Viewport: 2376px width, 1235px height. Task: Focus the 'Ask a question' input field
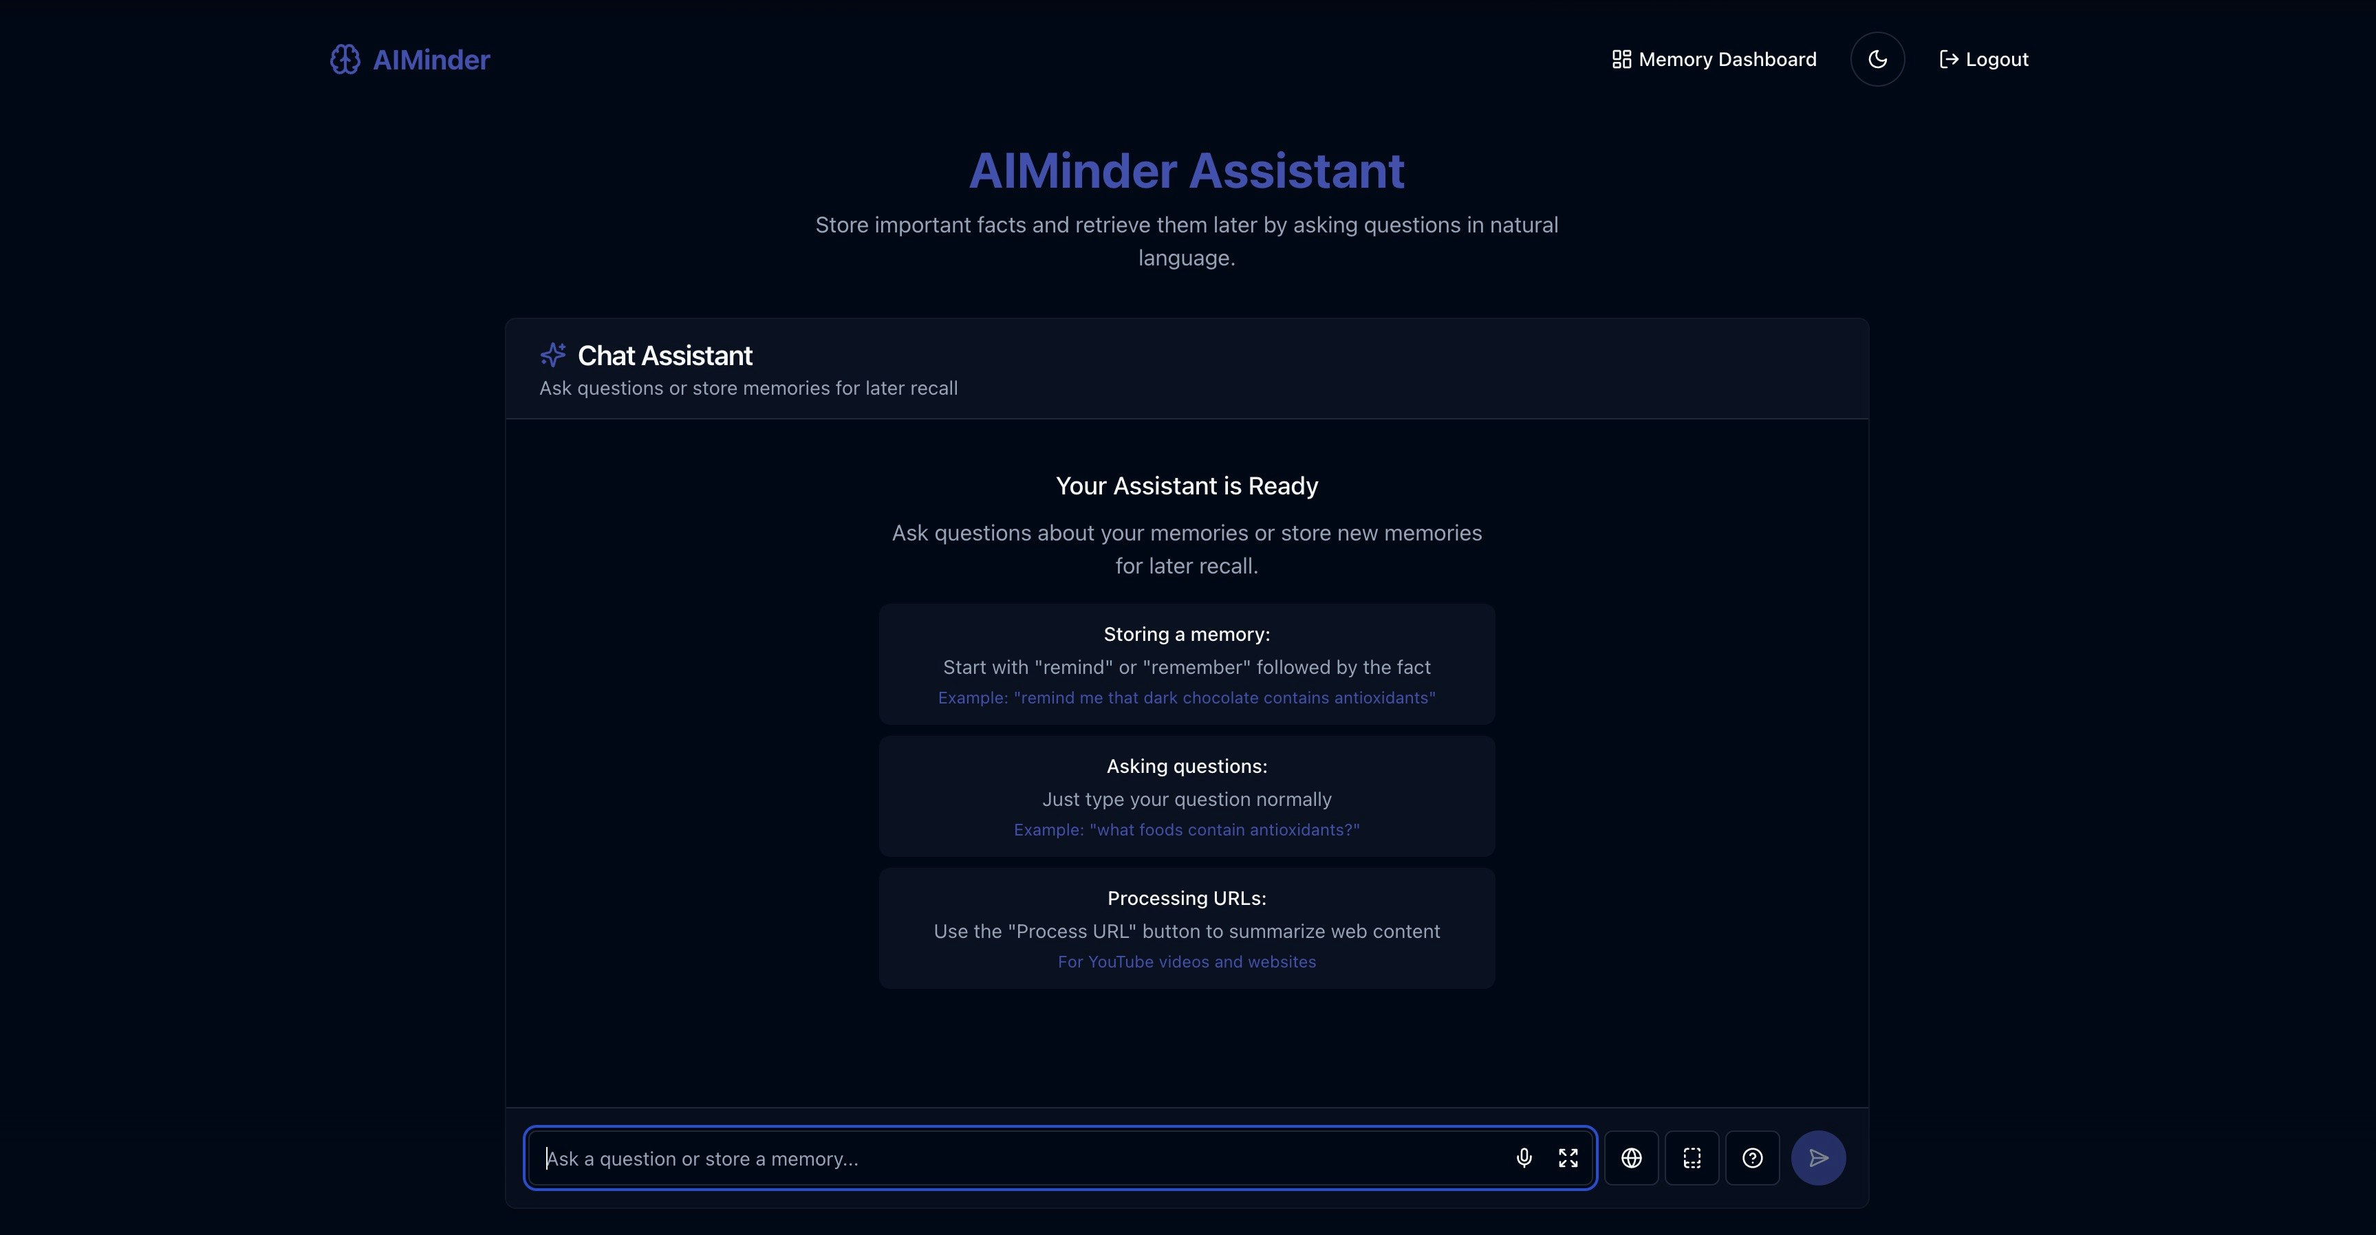[1015, 1159]
